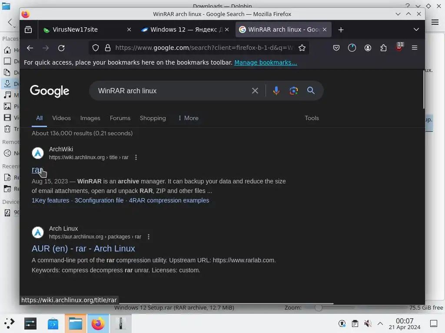Jump to Key features sitelink
Viewport: 445px width, 333px height.
50,200
